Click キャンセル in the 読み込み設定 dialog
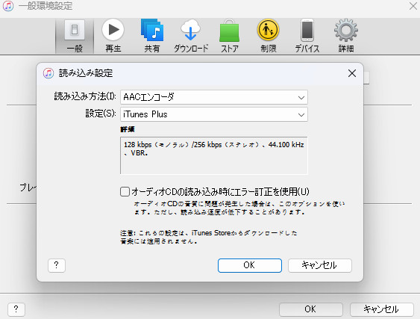The width and height of the screenshot is (420, 319). tap(320, 265)
